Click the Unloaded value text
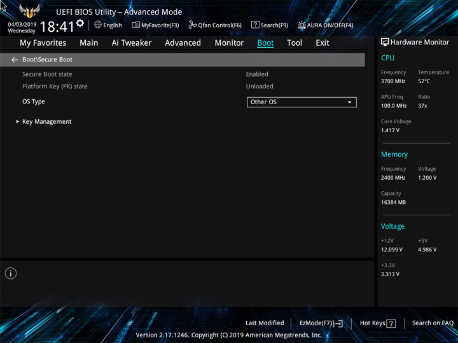 pos(260,86)
